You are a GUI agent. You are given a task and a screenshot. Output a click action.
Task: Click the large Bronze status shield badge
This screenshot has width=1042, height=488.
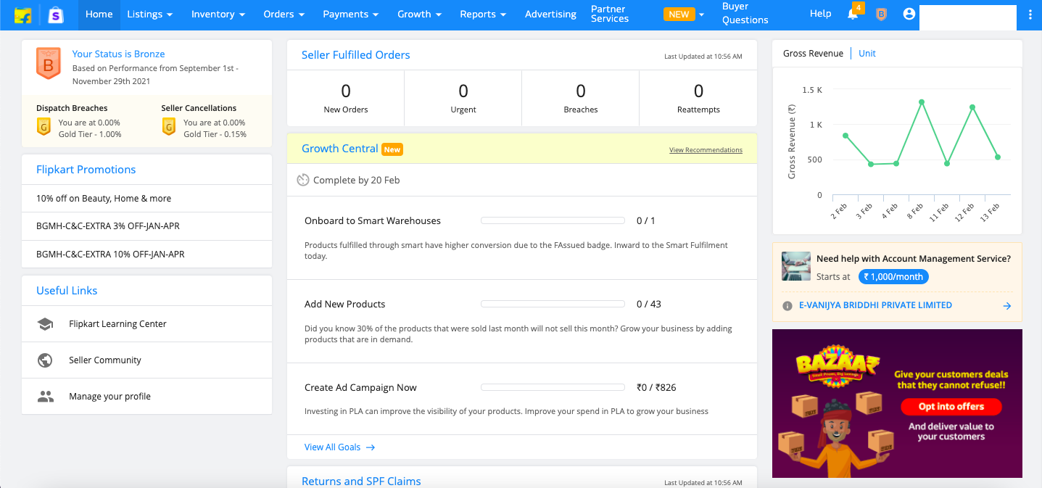pos(49,64)
